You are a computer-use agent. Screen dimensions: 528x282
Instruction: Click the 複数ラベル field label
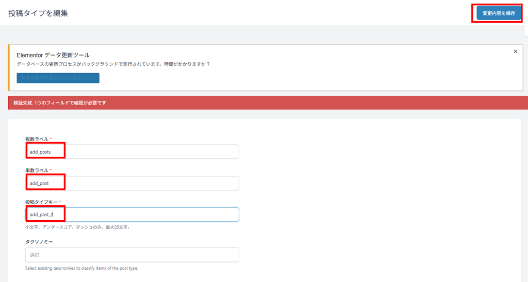tap(37, 139)
